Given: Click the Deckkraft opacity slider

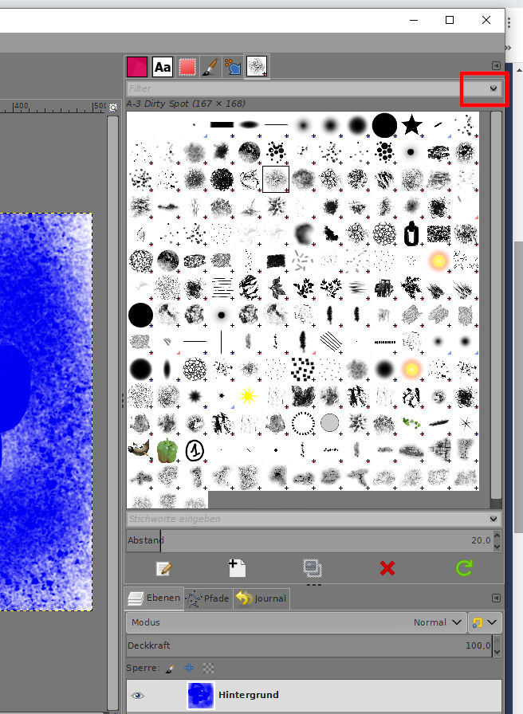Looking at the screenshot, I should tap(309, 645).
